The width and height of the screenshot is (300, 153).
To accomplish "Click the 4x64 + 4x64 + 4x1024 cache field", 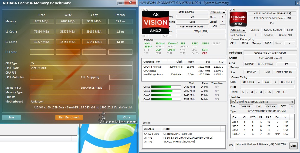I will click(192, 27).
